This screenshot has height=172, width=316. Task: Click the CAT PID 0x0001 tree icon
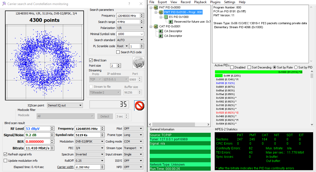pos(156,26)
